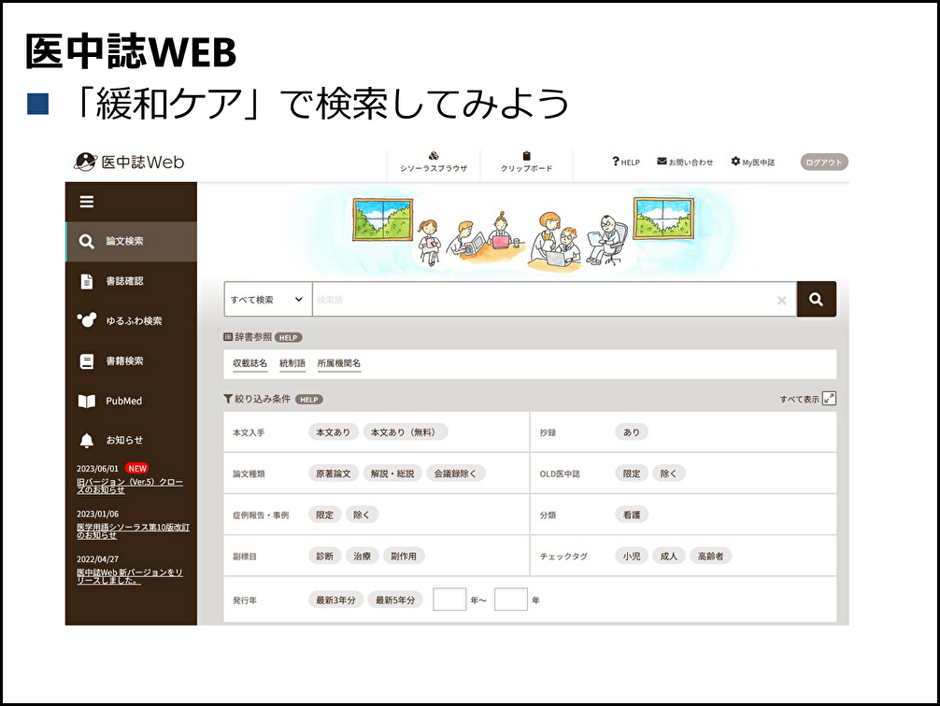Toggle the 原著論文 filter
940x706 pixels.
(334, 473)
